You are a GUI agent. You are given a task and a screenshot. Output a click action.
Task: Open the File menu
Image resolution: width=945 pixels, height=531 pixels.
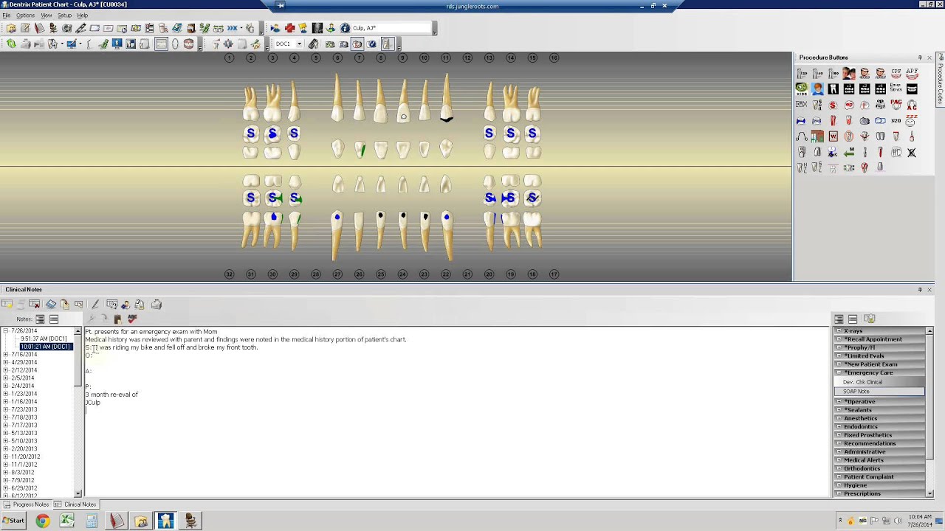6,15
